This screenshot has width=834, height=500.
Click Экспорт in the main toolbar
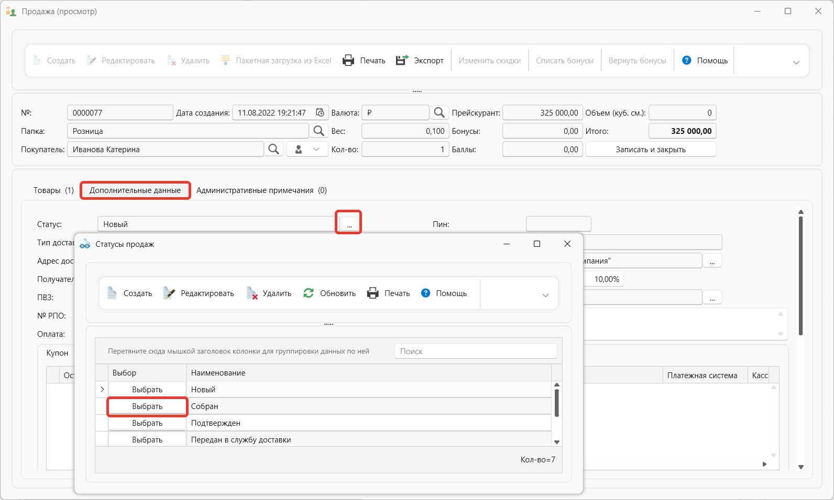[x=420, y=61]
